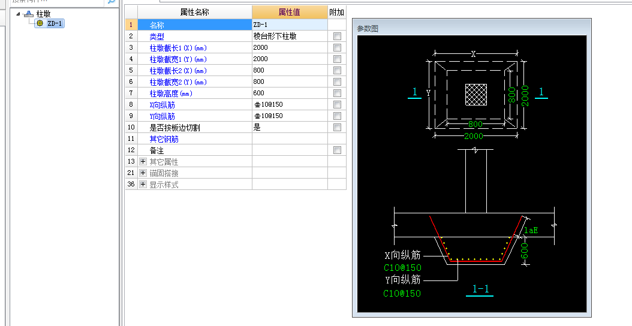This screenshot has width=632, height=326.
Task: Toggle 附加 checkbox for 是否按板边切割 row
Action: [337, 127]
